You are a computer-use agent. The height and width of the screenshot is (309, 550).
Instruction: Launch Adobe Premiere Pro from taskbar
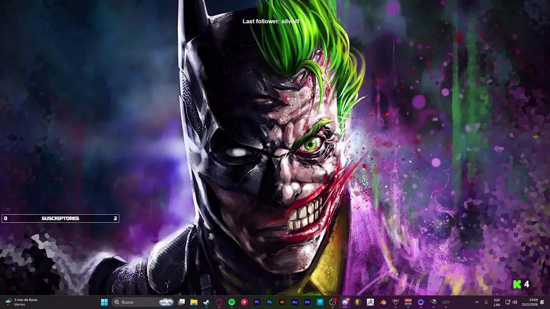coord(257,302)
